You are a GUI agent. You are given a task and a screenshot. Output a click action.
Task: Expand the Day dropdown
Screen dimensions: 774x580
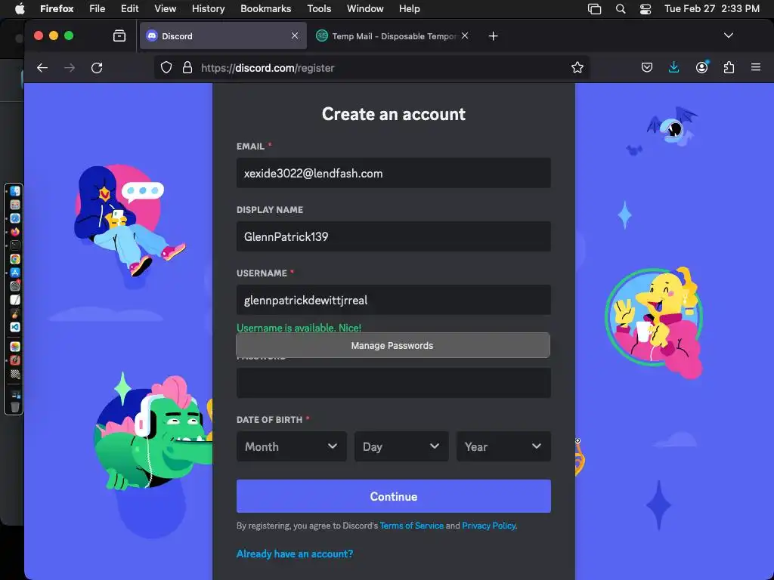tap(401, 446)
